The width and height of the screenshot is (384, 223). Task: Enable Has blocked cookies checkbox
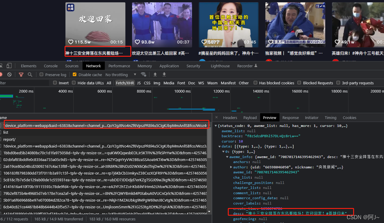pos(255,83)
